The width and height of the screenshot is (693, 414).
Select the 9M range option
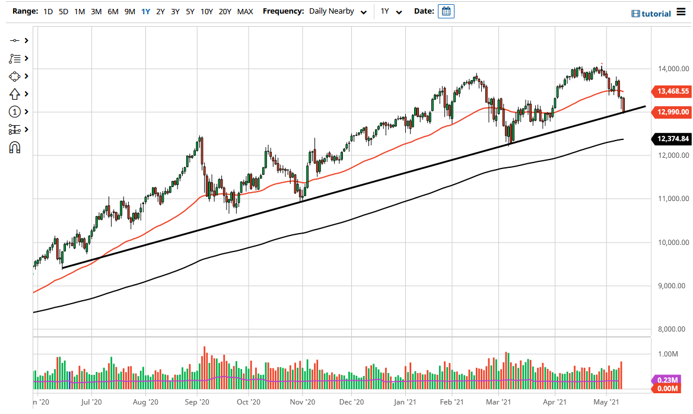[x=130, y=11]
